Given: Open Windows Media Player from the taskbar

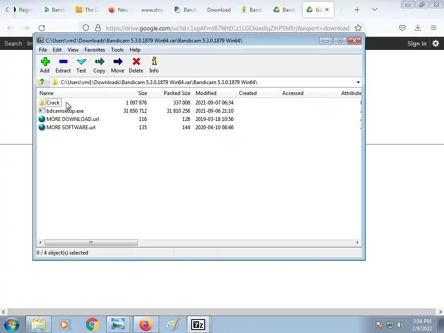Looking at the screenshot, I should pyautogui.click(x=65, y=324).
